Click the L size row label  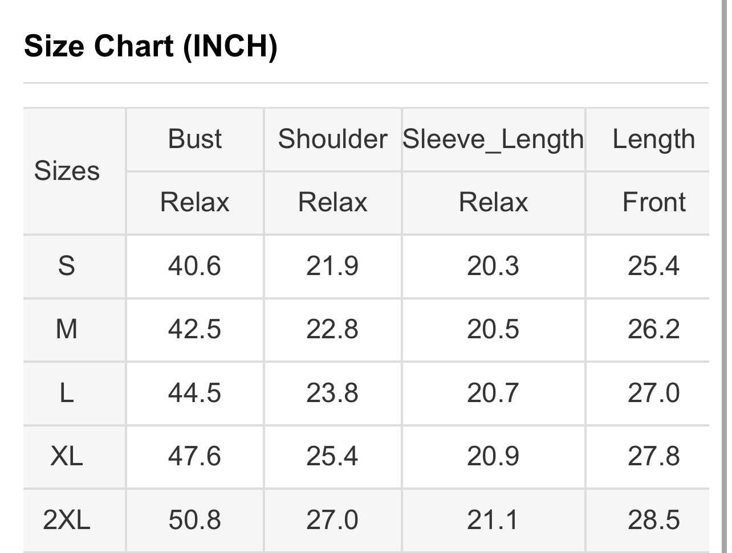point(67,393)
